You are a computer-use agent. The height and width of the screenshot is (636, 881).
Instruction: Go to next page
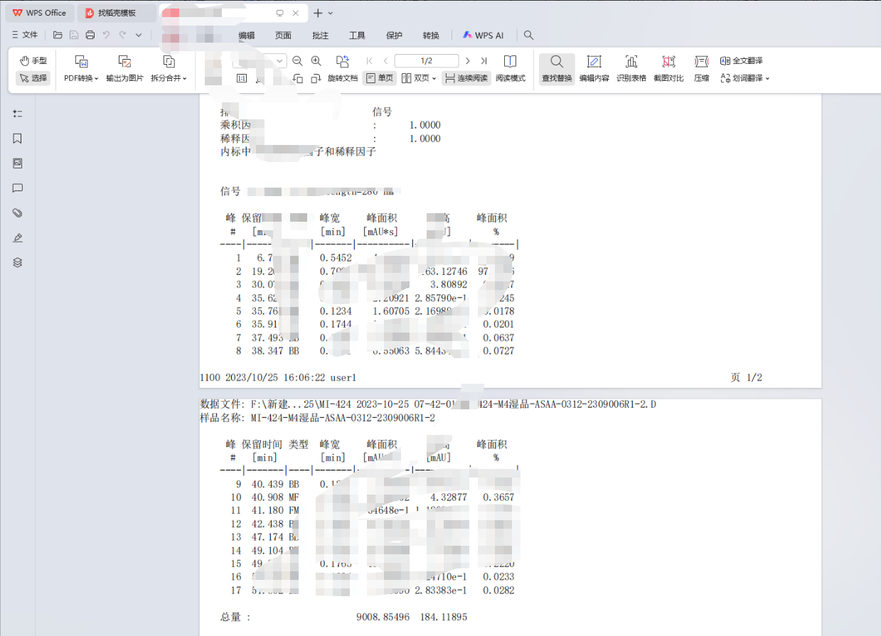point(467,61)
